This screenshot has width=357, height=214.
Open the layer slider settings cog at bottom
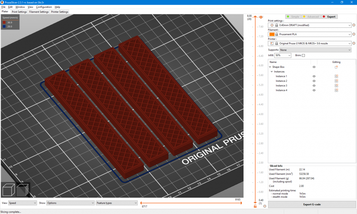pos(265,206)
